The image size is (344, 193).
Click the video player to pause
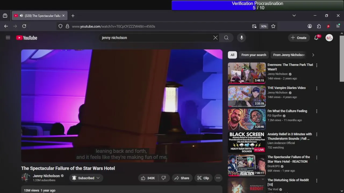(x=122, y=106)
